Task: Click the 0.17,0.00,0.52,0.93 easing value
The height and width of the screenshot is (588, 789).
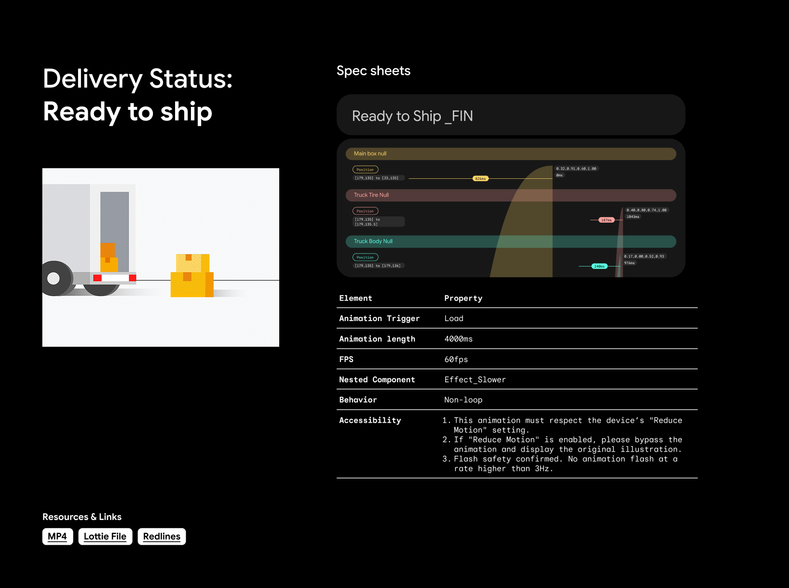Action: 644,256
